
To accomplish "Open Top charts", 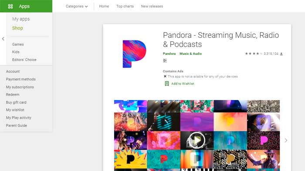I will point(125,6).
